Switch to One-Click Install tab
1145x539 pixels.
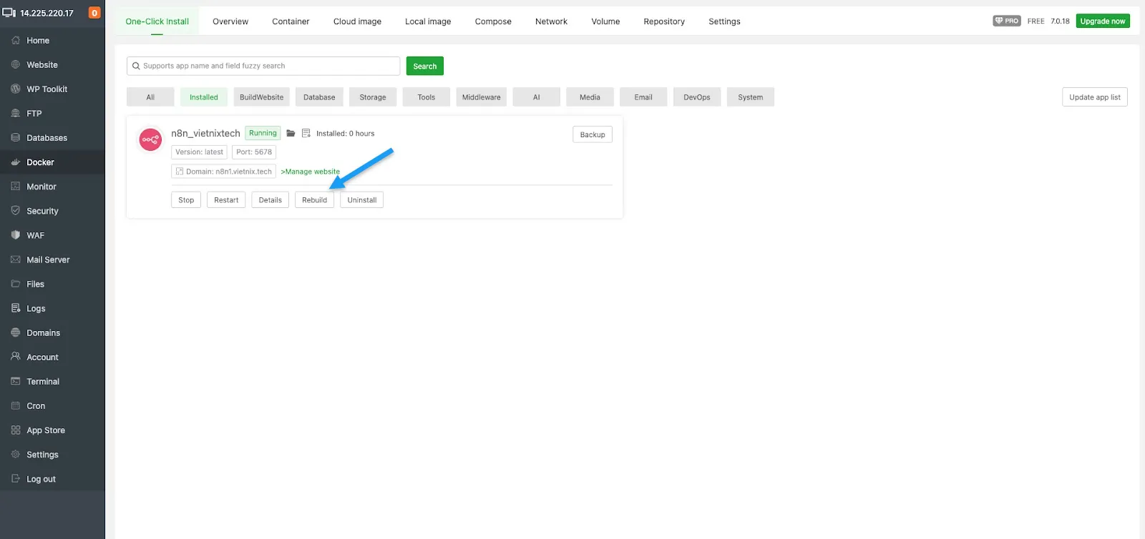pyautogui.click(x=157, y=21)
